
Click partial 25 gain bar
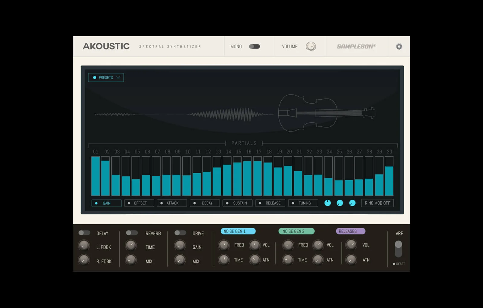pyautogui.click(x=339, y=176)
